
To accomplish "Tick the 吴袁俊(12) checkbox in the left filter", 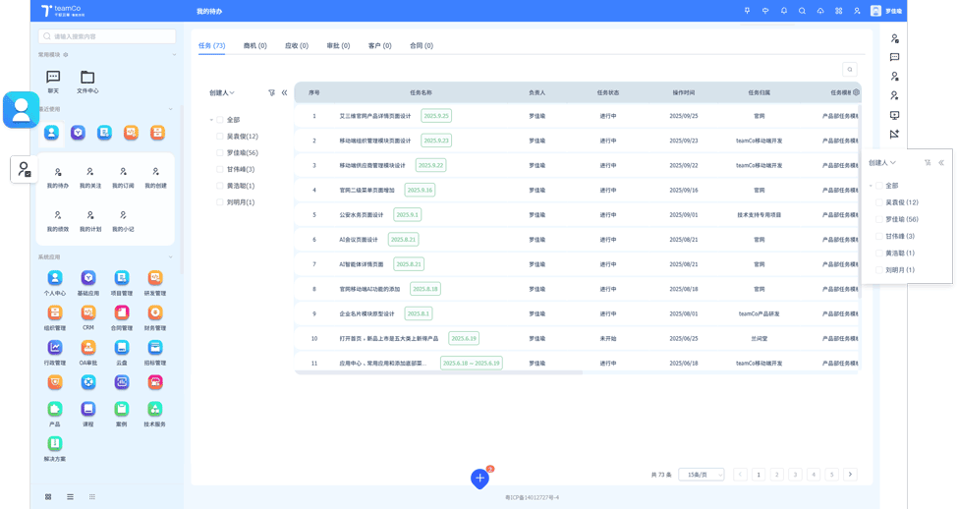I will click(x=220, y=137).
